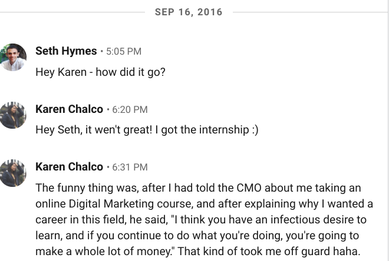Image resolution: width=389 pixels, height=261 pixels.
Task: Select the "Hey Karen - how did it go?" message
Action: coord(101,72)
